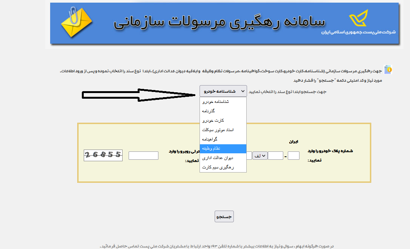Select دیوان عدالت اداری option
Screen dimensions: 410x249
coord(223,158)
